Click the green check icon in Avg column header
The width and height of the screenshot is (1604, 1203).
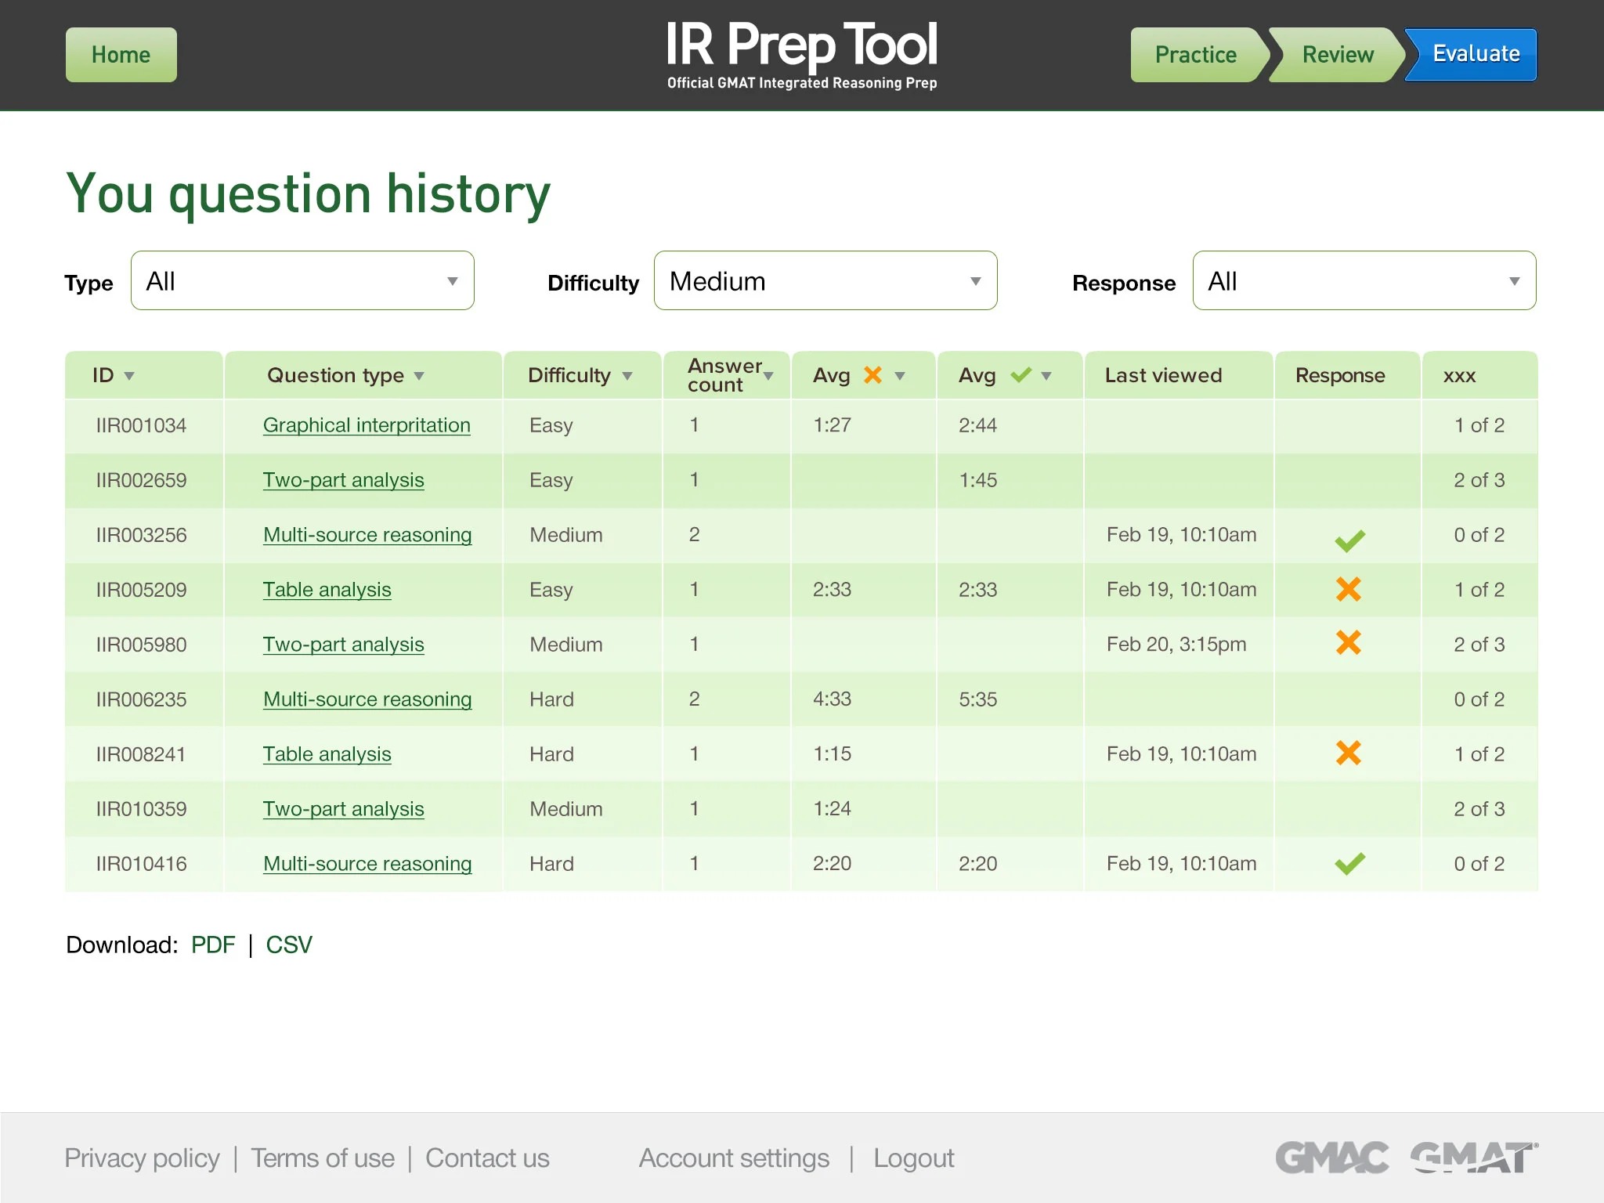tap(1018, 375)
